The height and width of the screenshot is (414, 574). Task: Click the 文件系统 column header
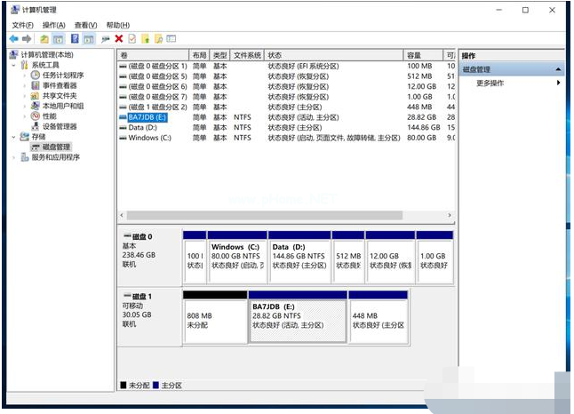pos(247,55)
